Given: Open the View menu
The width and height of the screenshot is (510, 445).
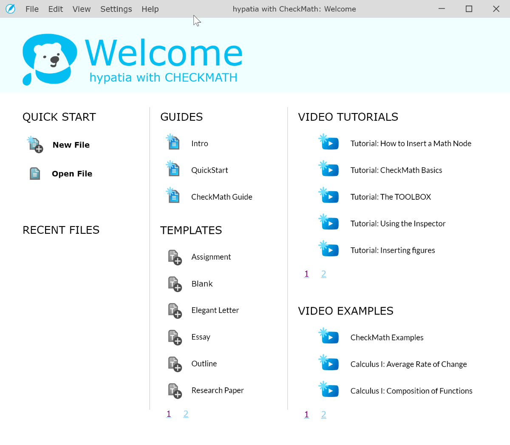Looking at the screenshot, I should pos(82,9).
